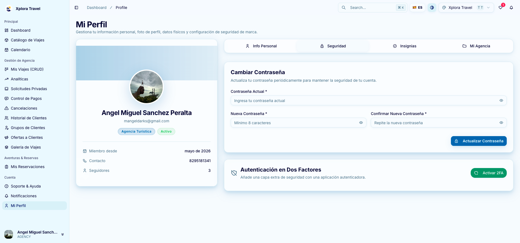520x243 pixels.
Task: Follow the Dashboard breadcrumb link
Action: click(97, 8)
